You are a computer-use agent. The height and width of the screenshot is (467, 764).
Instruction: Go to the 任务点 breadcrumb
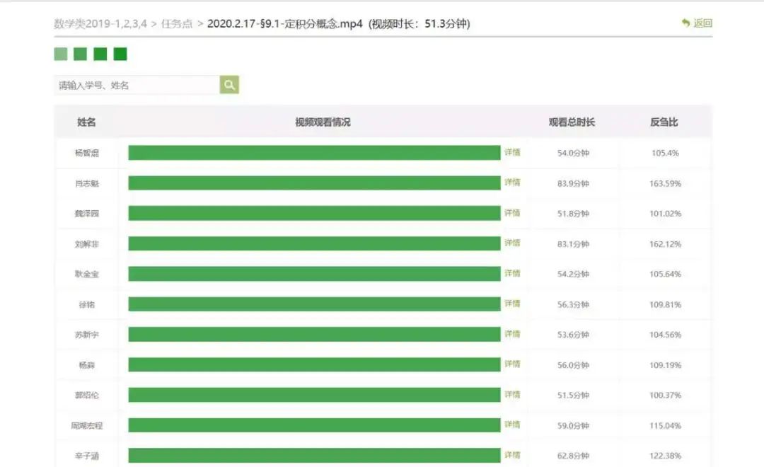point(177,23)
